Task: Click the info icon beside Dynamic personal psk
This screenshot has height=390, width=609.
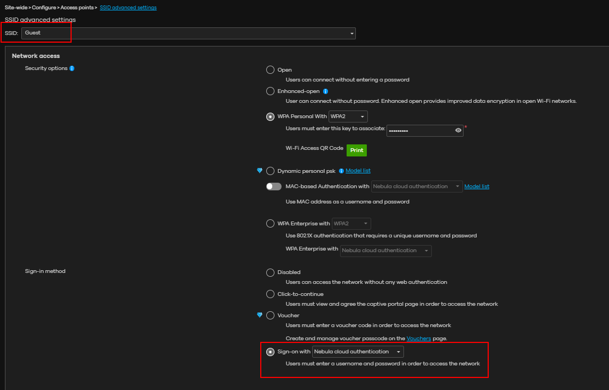Action: (341, 171)
